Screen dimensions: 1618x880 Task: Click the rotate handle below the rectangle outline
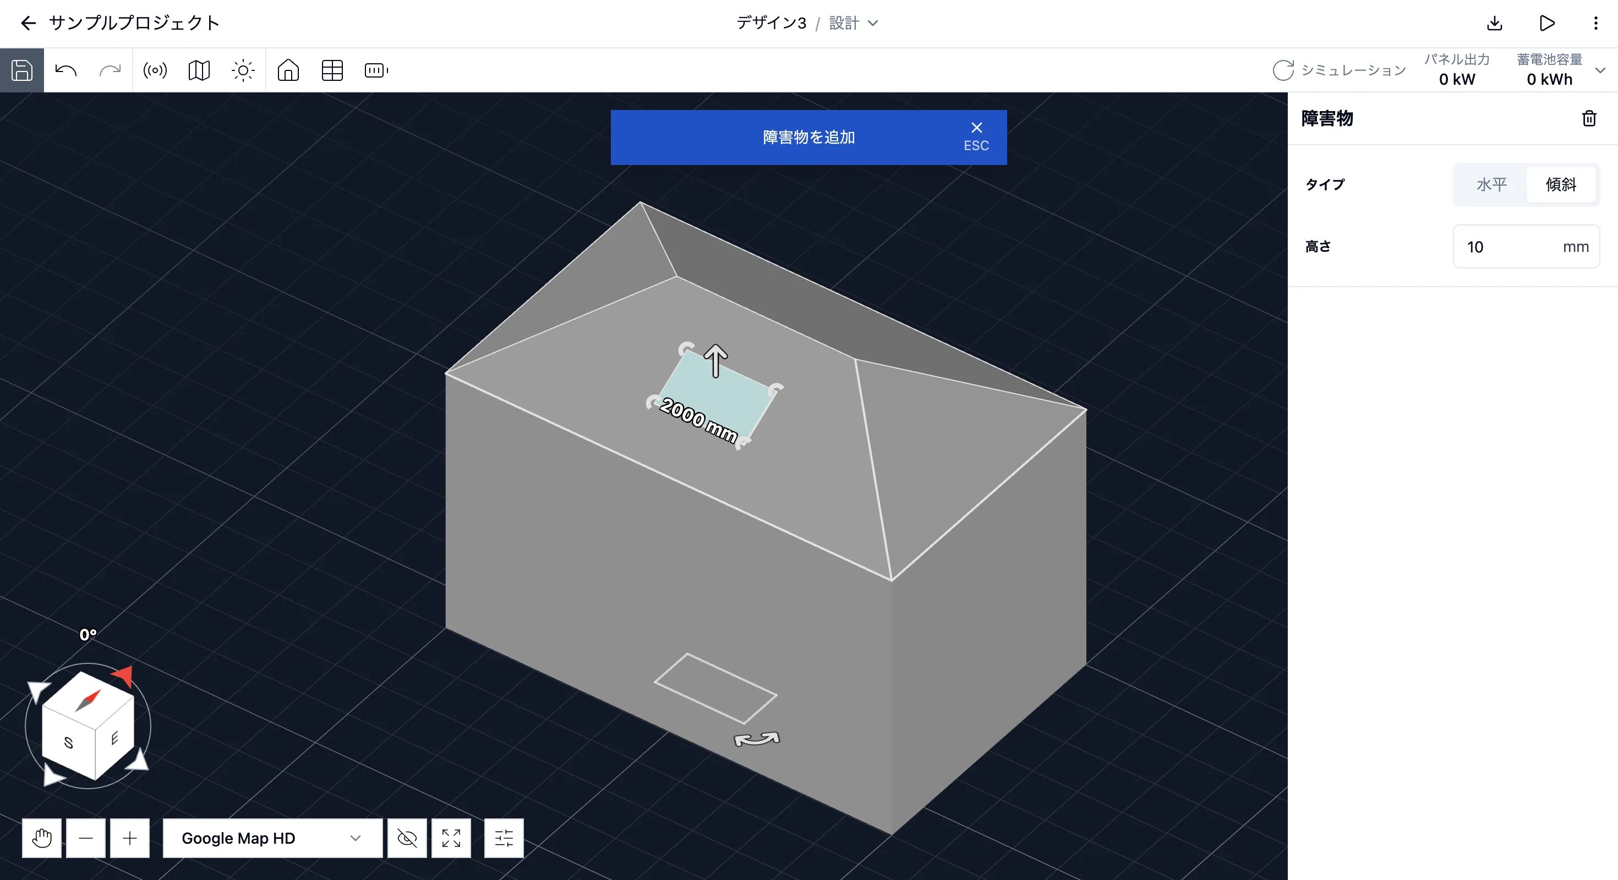click(x=757, y=739)
